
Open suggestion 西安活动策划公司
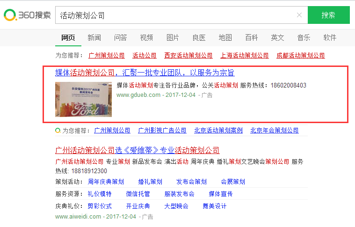click(188, 56)
